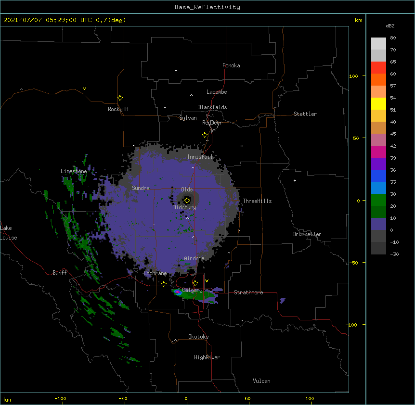Click the Limestone label
This screenshot has width=415, height=405.
coord(74,171)
